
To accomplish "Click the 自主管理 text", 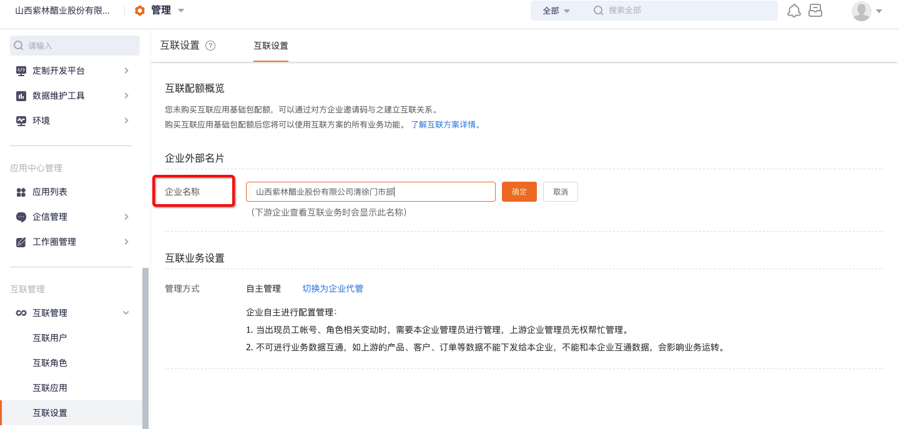I will (x=263, y=288).
